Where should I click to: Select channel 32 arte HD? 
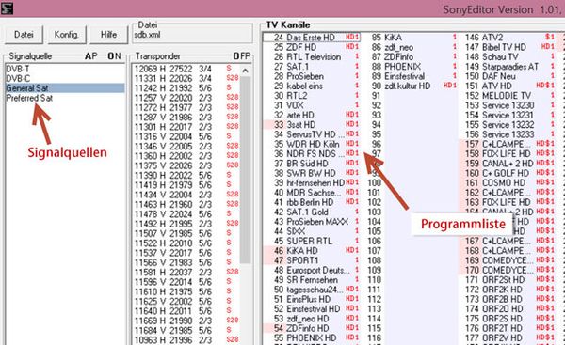[x=312, y=115]
